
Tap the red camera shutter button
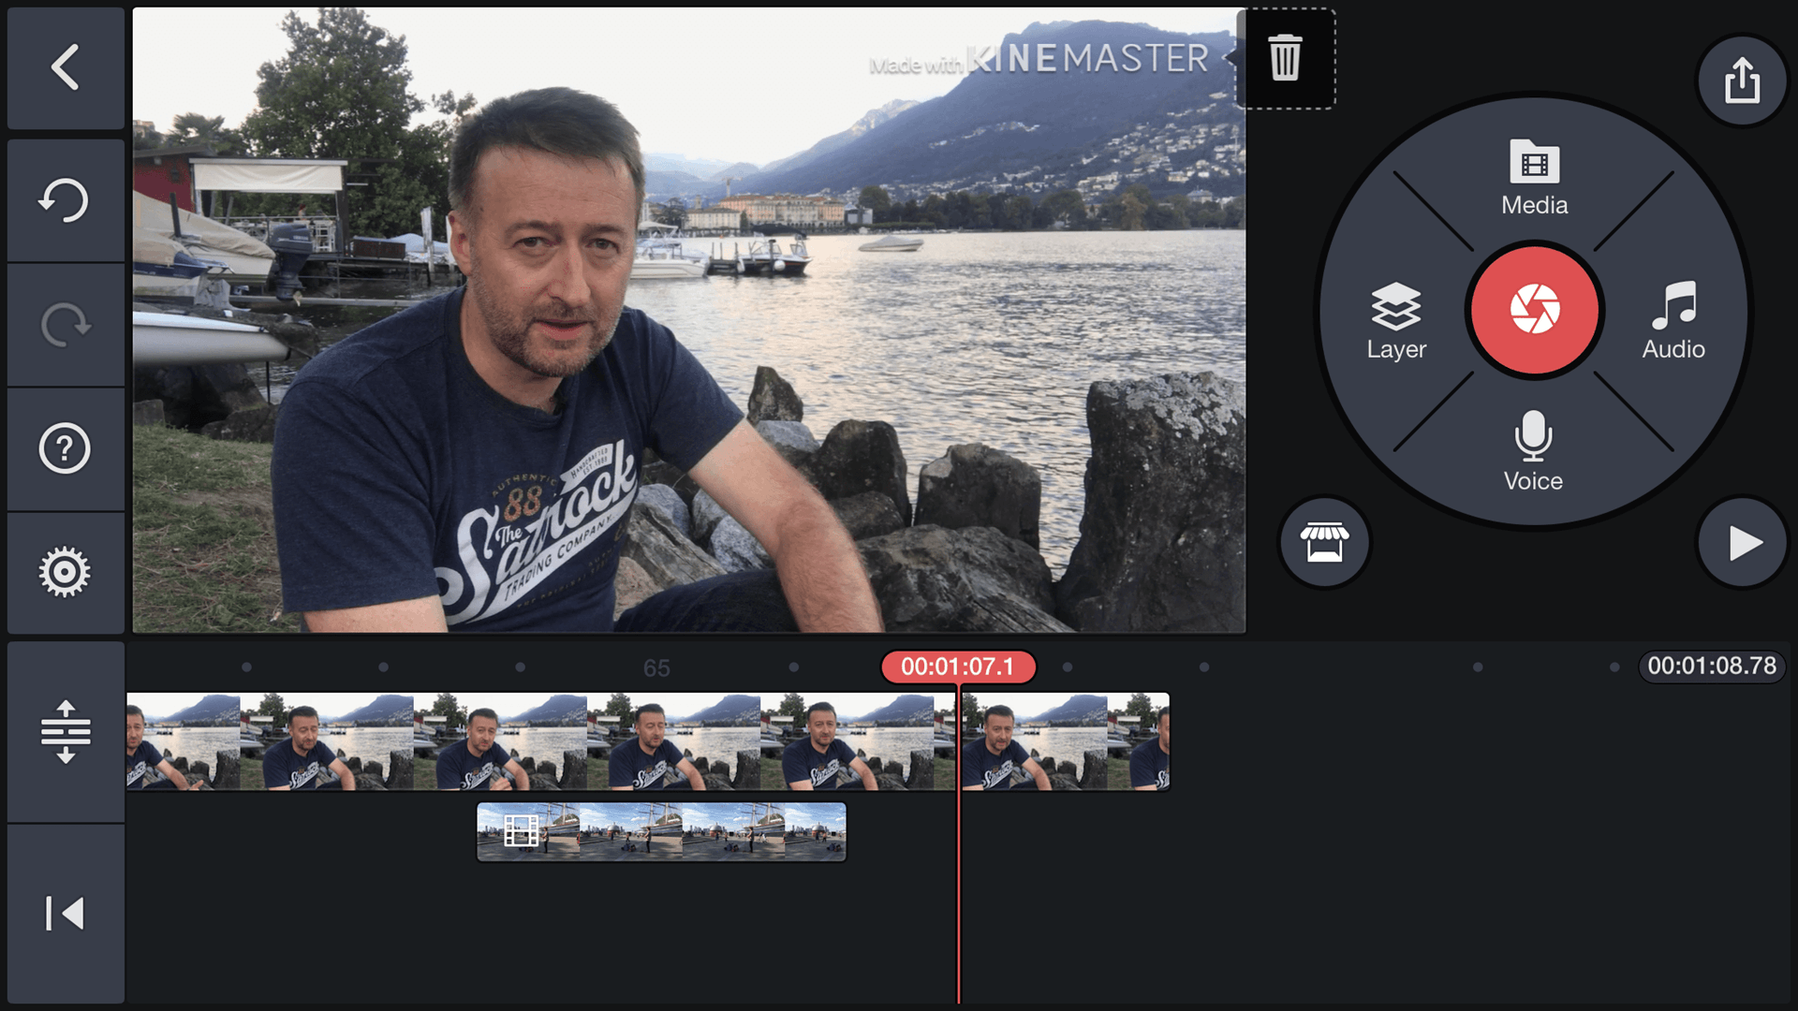(1534, 310)
